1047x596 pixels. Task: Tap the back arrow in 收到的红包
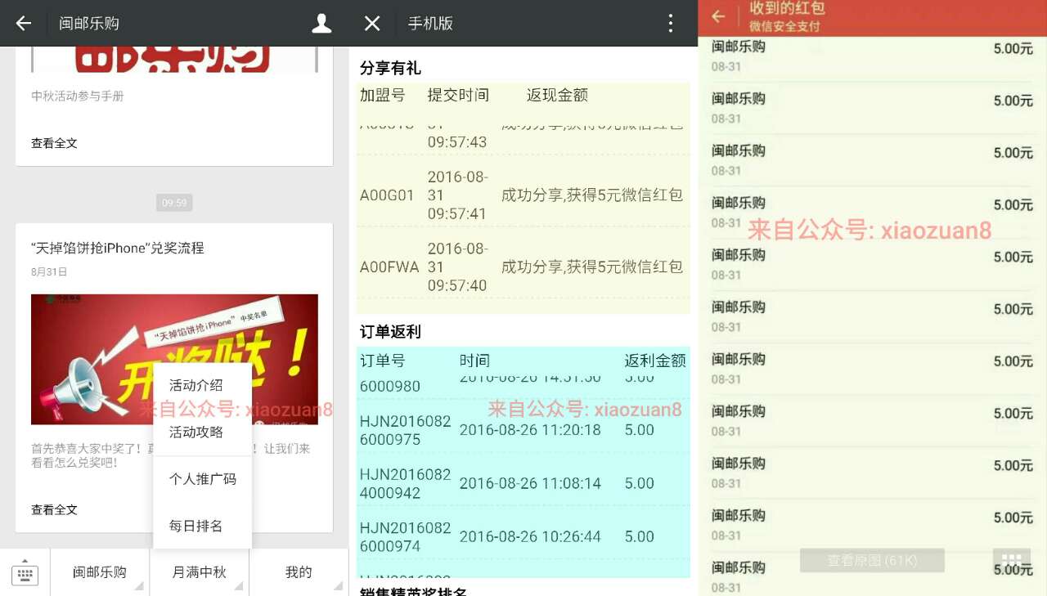tap(718, 16)
